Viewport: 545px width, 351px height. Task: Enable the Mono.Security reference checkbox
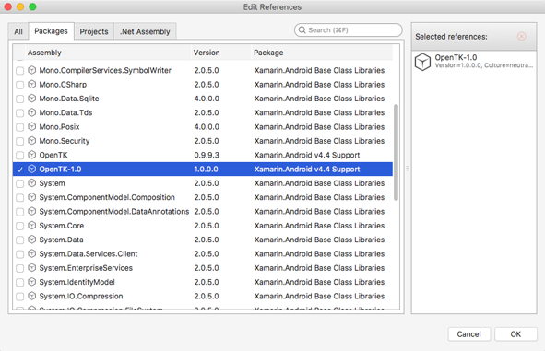19,141
